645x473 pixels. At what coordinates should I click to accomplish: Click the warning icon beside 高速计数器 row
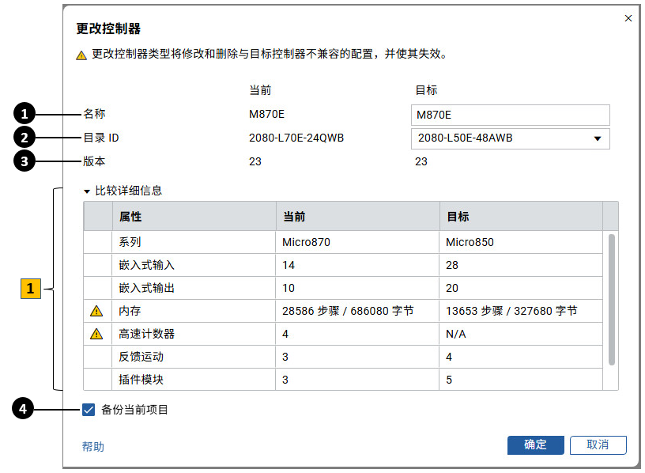(96, 333)
